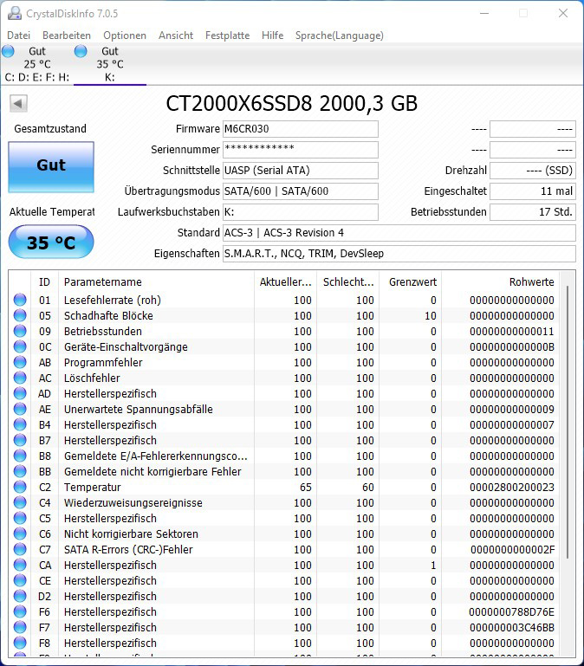
Task: Click the status orb for Schadhafte Blöcke
Action: click(x=20, y=315)
